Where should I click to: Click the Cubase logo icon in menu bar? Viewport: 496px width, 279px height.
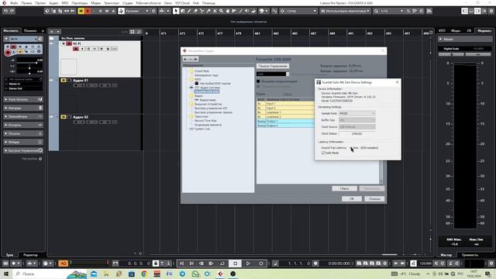[4, 3]
